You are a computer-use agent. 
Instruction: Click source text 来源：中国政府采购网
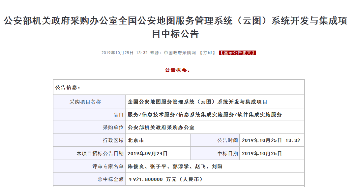(173, 53)
